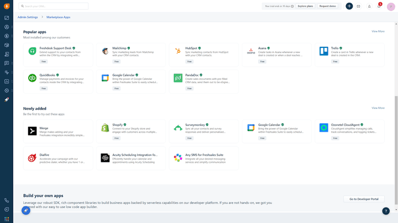Open the Acuity Scheduling Integration card
This screenshot has width=398, height=223.
[131, 158]
